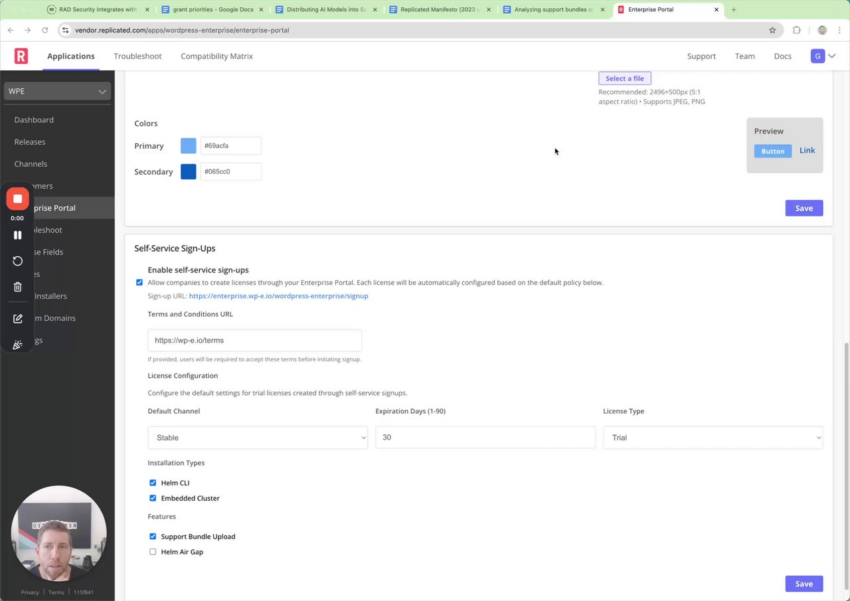The width and height of the screenshot is (850, 601).
Task: Open the Compatibility Matrix tab
Action: click(216, 56)
